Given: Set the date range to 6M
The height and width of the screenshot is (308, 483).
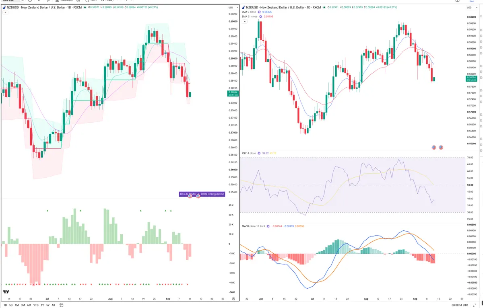Looking at the screenshot, I should 29,305.
